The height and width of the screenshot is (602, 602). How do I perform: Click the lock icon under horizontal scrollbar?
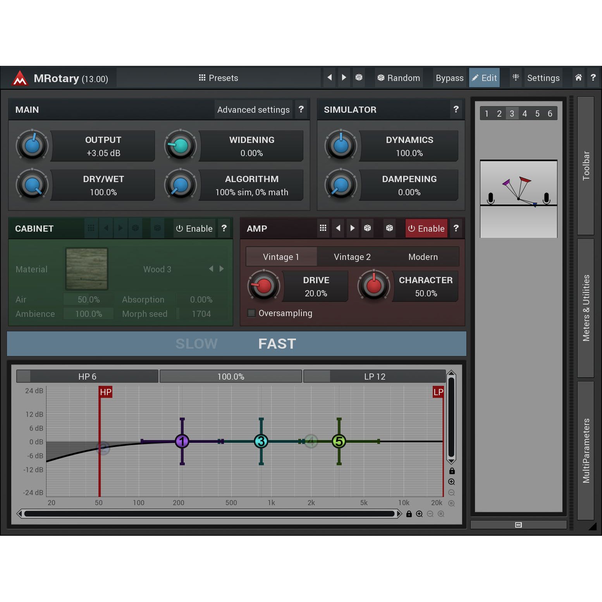[x=409, y=514]
